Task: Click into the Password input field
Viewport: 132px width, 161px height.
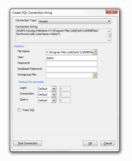Action: (x=72, y=64)
